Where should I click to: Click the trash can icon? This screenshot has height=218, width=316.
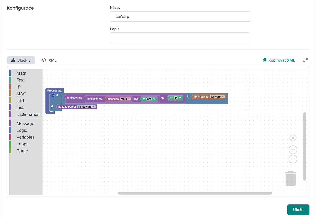click(x=291, y=179)
